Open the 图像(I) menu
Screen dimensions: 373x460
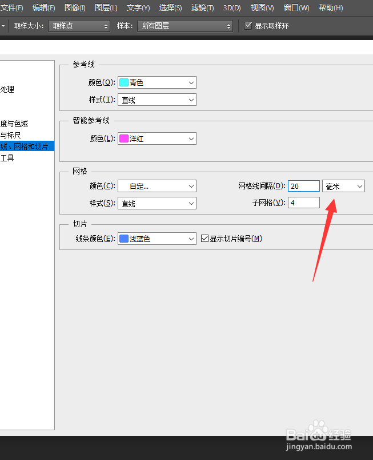pos(75,7)
